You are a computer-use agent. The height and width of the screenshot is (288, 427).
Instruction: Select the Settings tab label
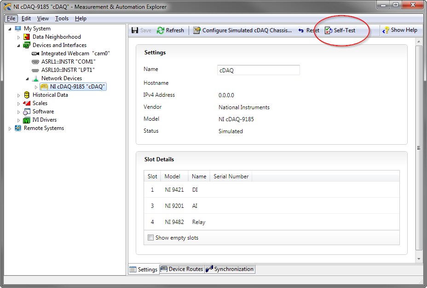point(148,270)
